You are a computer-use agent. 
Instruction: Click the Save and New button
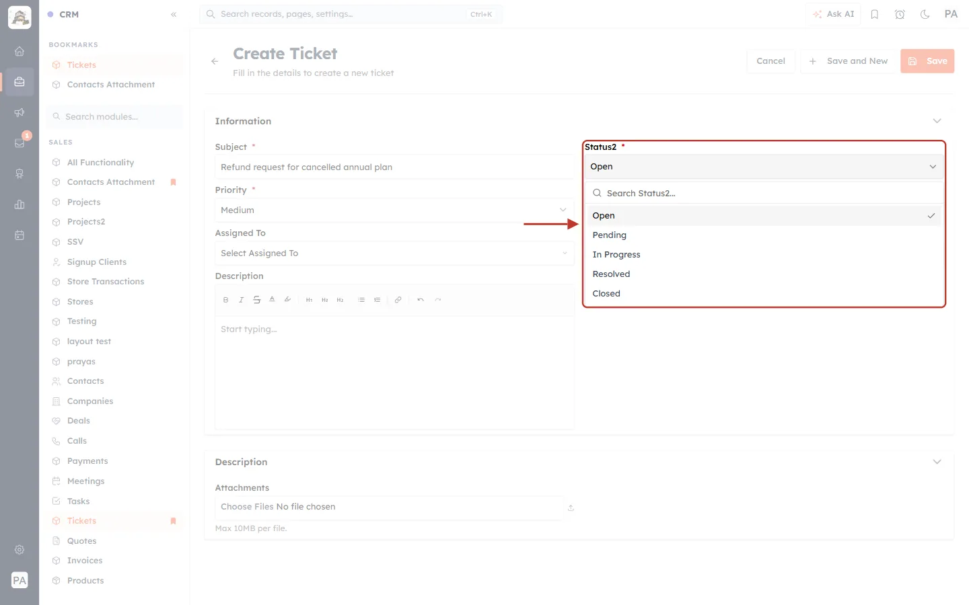tap(848, 61)
